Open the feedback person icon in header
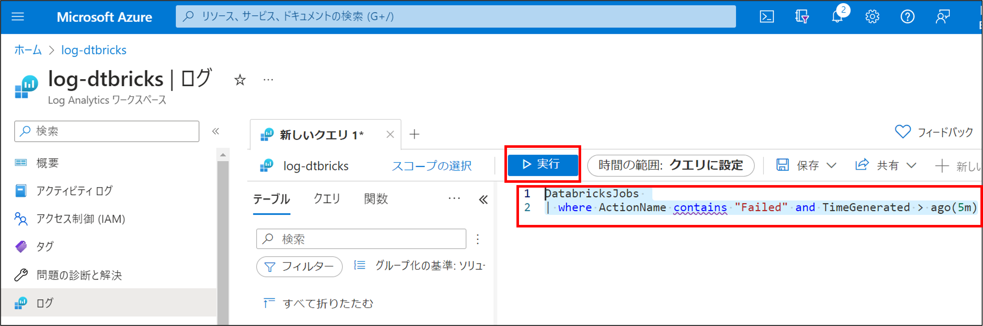Viewport: 983px width, 326px height. point(942,17)
